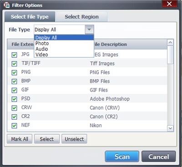Disable the GIF extension checkbox
Viewport: 182px width, 167px height.
[14, 90]
